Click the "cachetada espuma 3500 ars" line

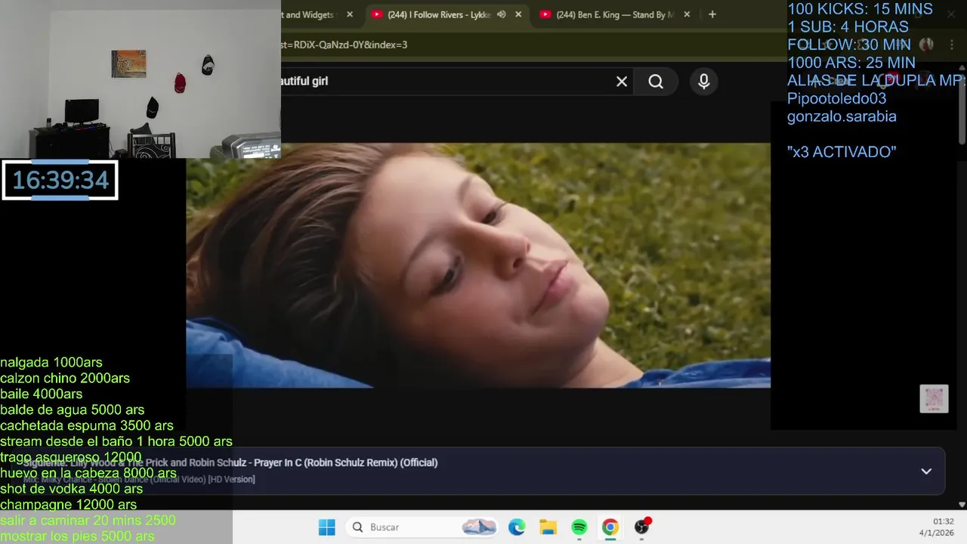87,426
